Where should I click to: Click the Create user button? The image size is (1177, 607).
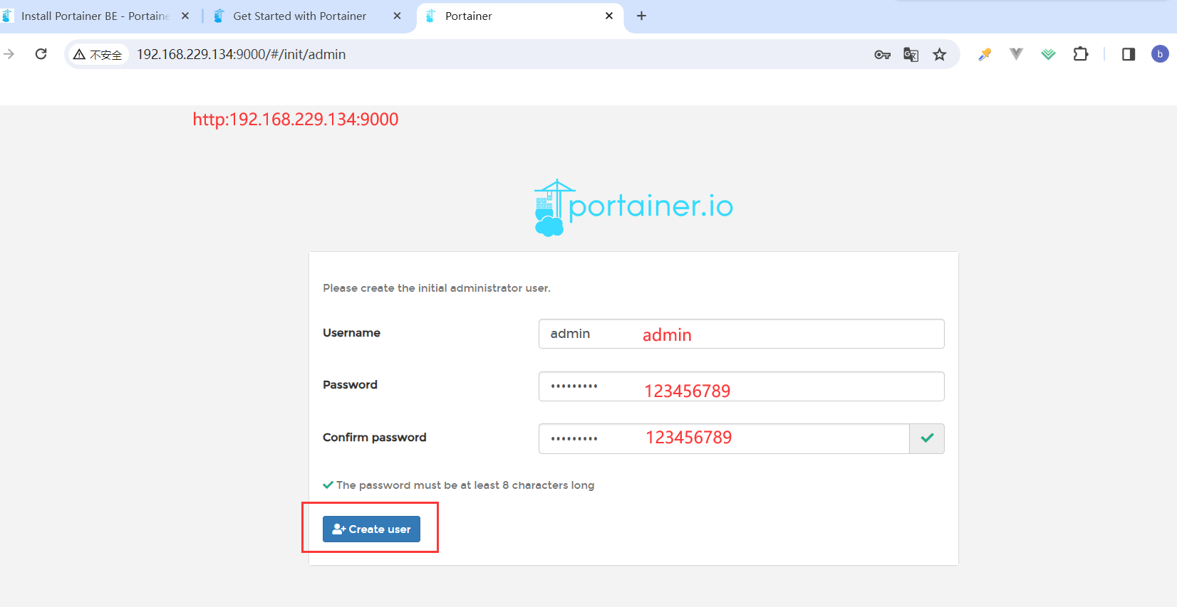371,529
